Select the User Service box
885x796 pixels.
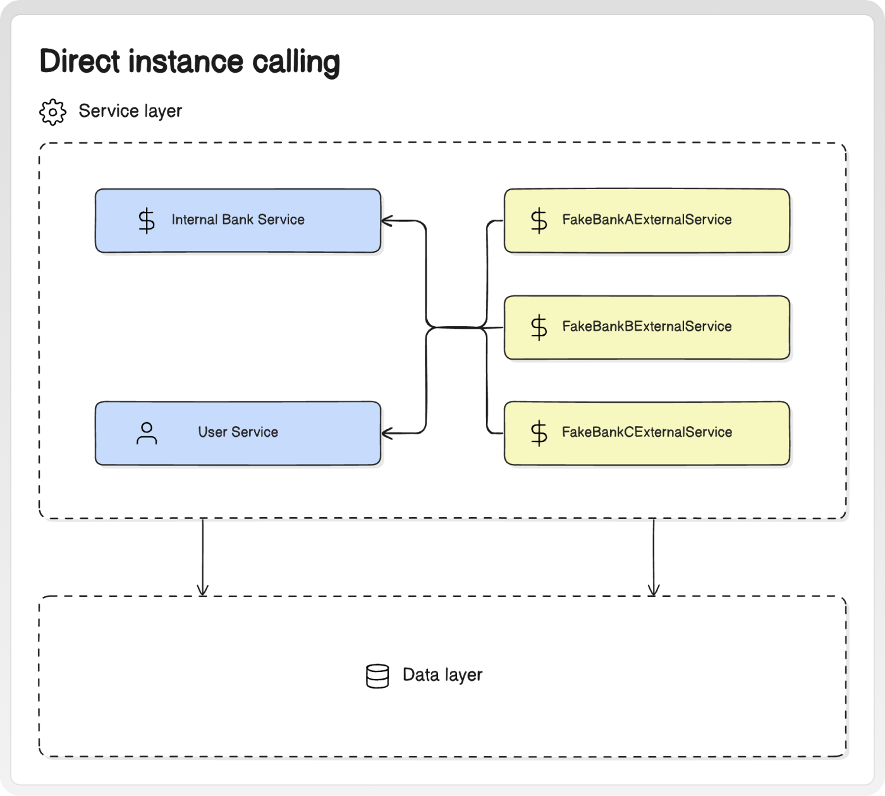pos(238,433)
